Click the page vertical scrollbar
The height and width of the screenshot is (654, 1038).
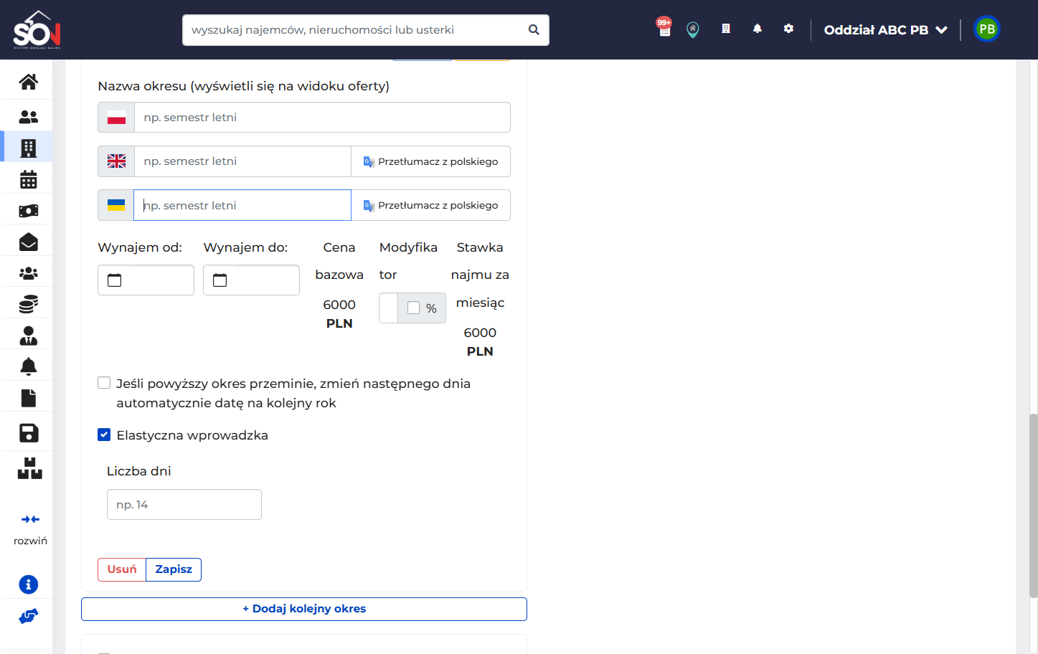1033,506
